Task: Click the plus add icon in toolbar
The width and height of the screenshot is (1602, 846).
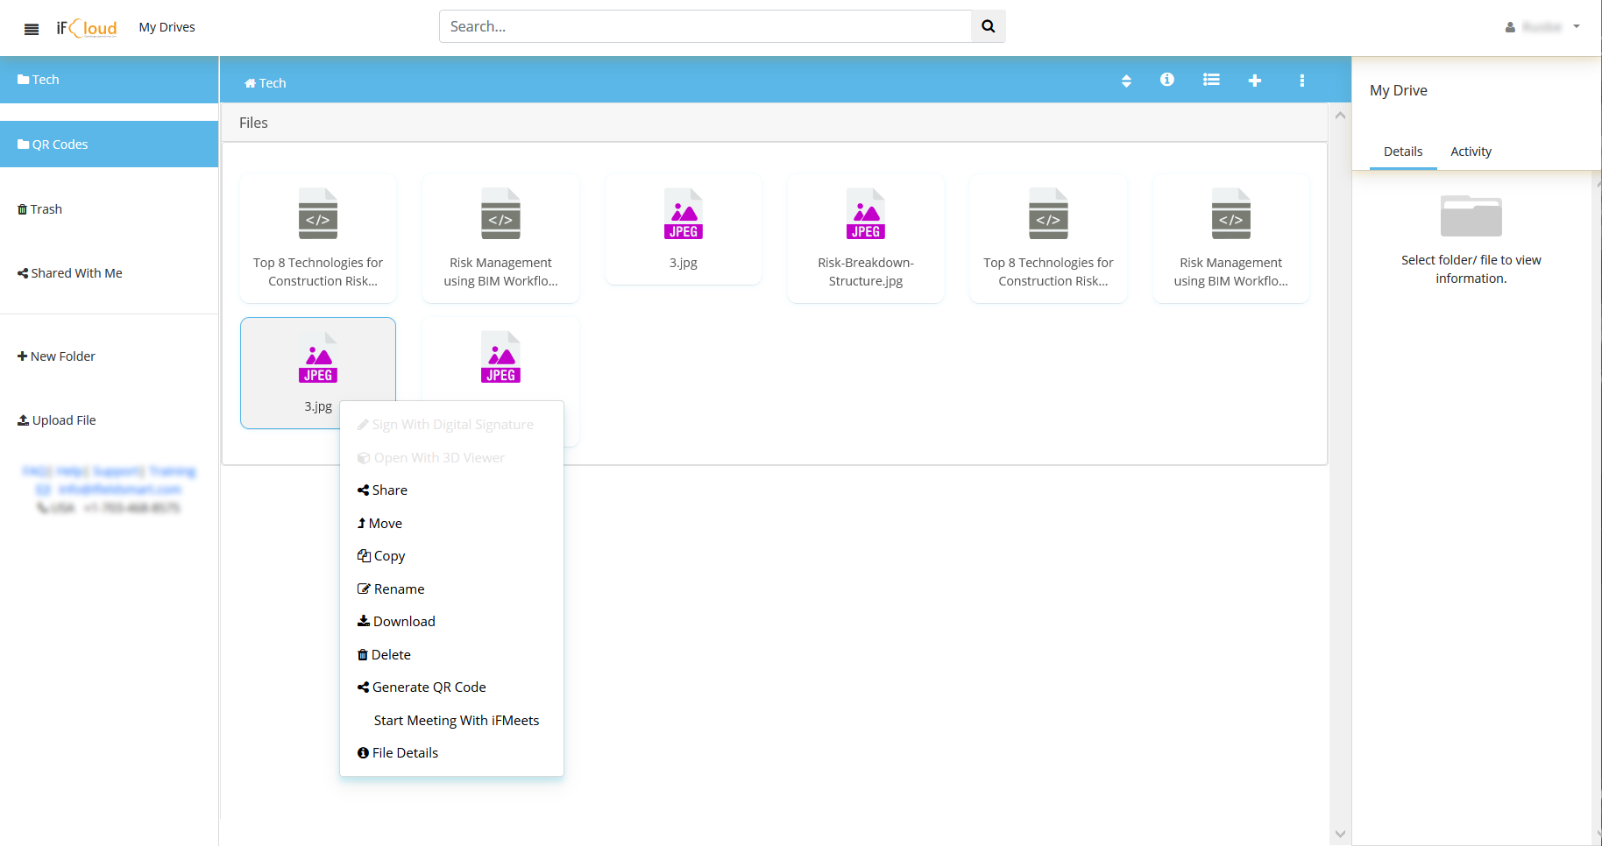Action: coord(1255,81)
